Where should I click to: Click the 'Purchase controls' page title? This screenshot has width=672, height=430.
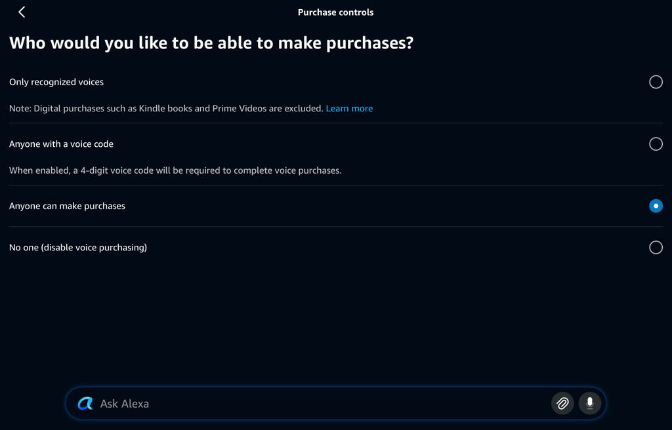335,12
